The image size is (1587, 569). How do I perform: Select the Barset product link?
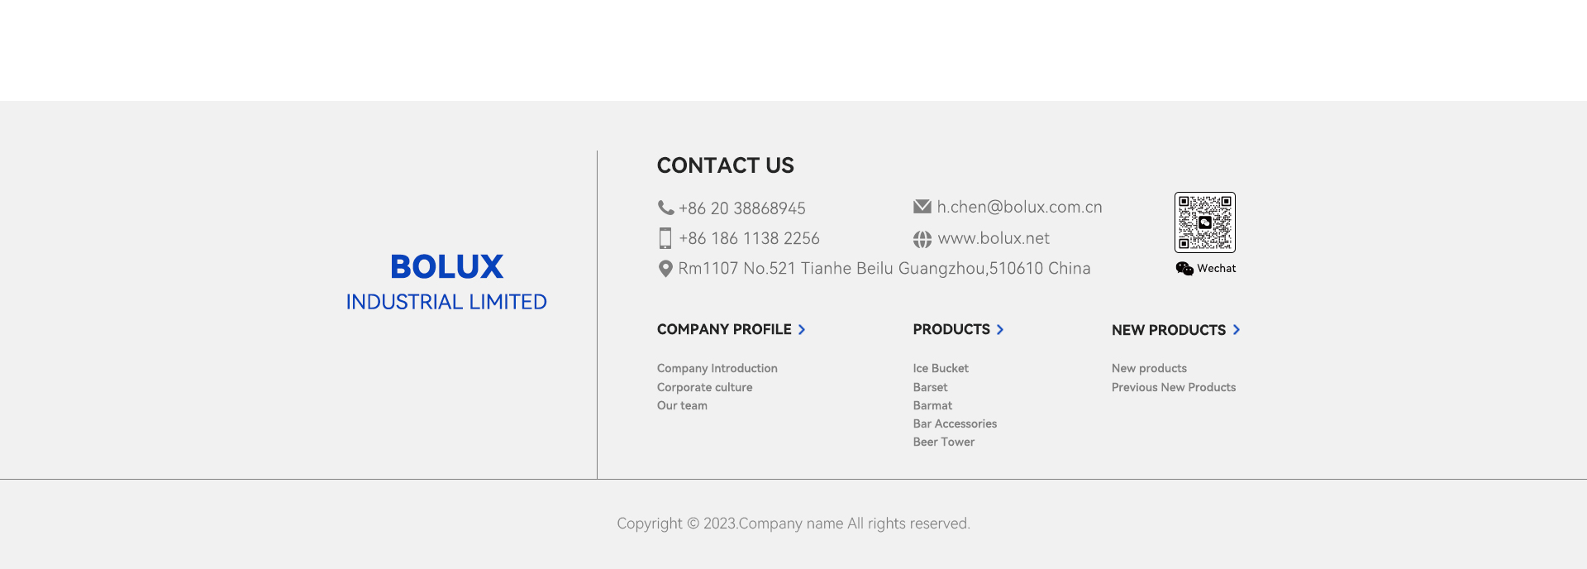(930, 387)
